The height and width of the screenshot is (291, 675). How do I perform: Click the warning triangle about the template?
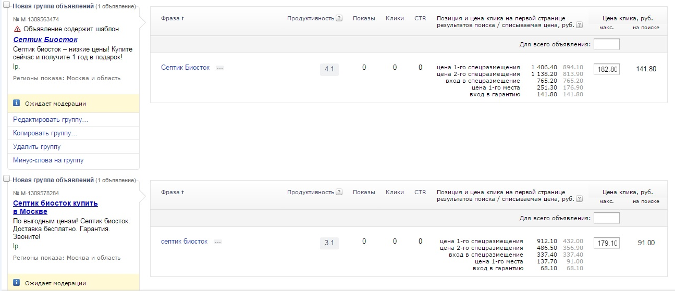coord(17,29)
